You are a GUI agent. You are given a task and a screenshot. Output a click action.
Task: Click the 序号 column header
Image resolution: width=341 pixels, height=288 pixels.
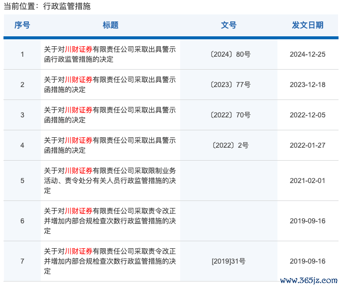tap(22, 25)
